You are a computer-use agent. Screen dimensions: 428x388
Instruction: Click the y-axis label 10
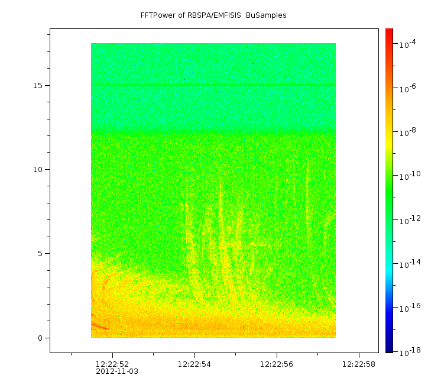click(x=38, y=170)
